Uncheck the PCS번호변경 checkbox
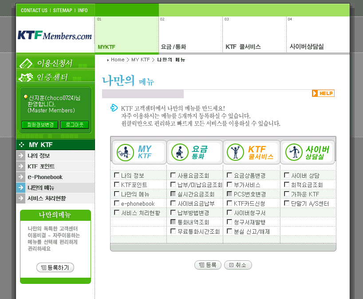 [229, 194]
